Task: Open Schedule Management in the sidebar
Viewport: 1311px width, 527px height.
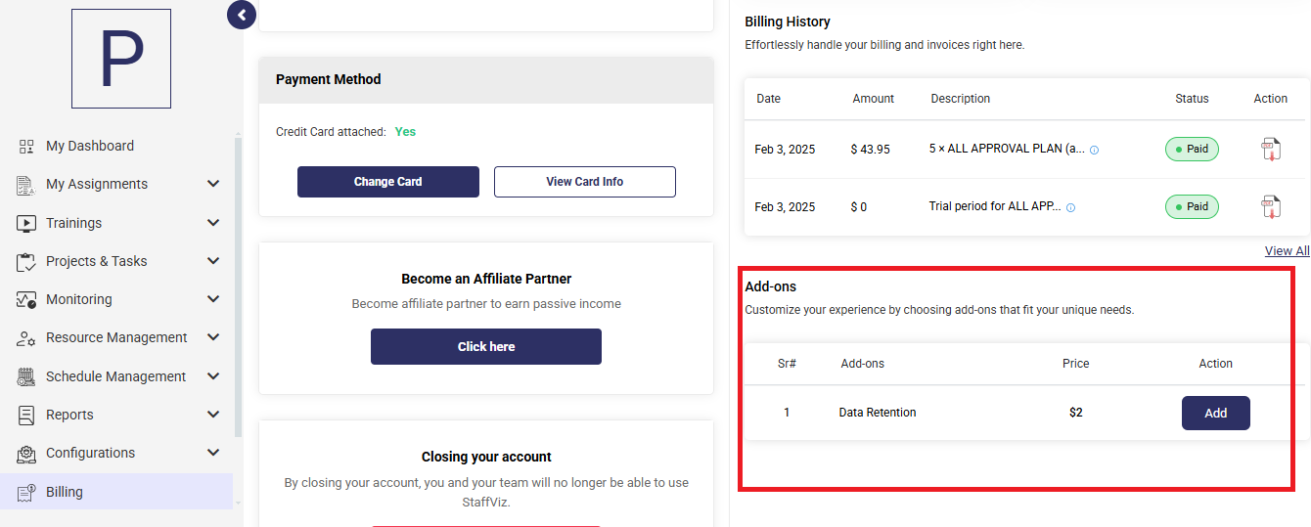Action: [117, 376]
